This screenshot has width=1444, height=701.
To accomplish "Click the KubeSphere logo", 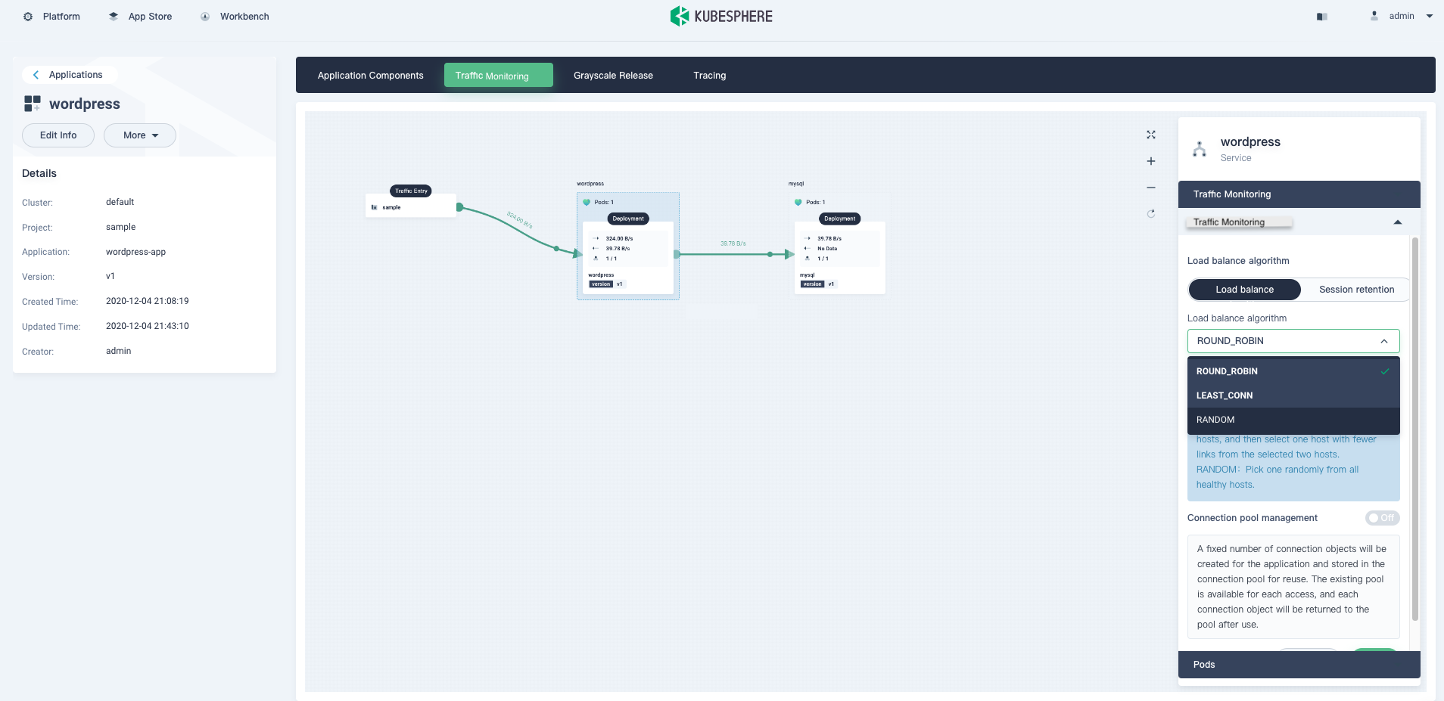I will [x=721, y=16].
